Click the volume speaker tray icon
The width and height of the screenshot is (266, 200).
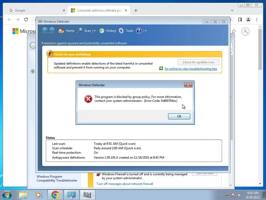[x=240, y=195]
